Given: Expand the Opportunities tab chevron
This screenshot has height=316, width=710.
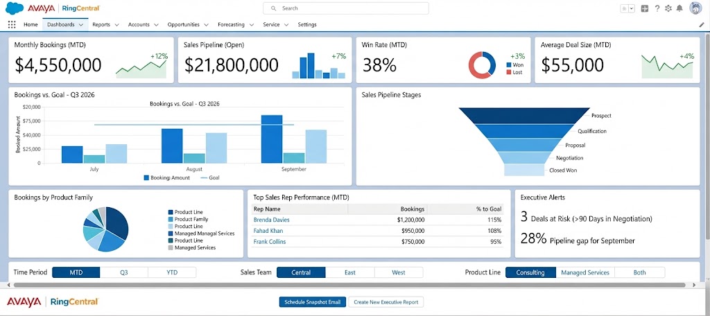Looking at the screenshot, I should click(x=206, y=25).
